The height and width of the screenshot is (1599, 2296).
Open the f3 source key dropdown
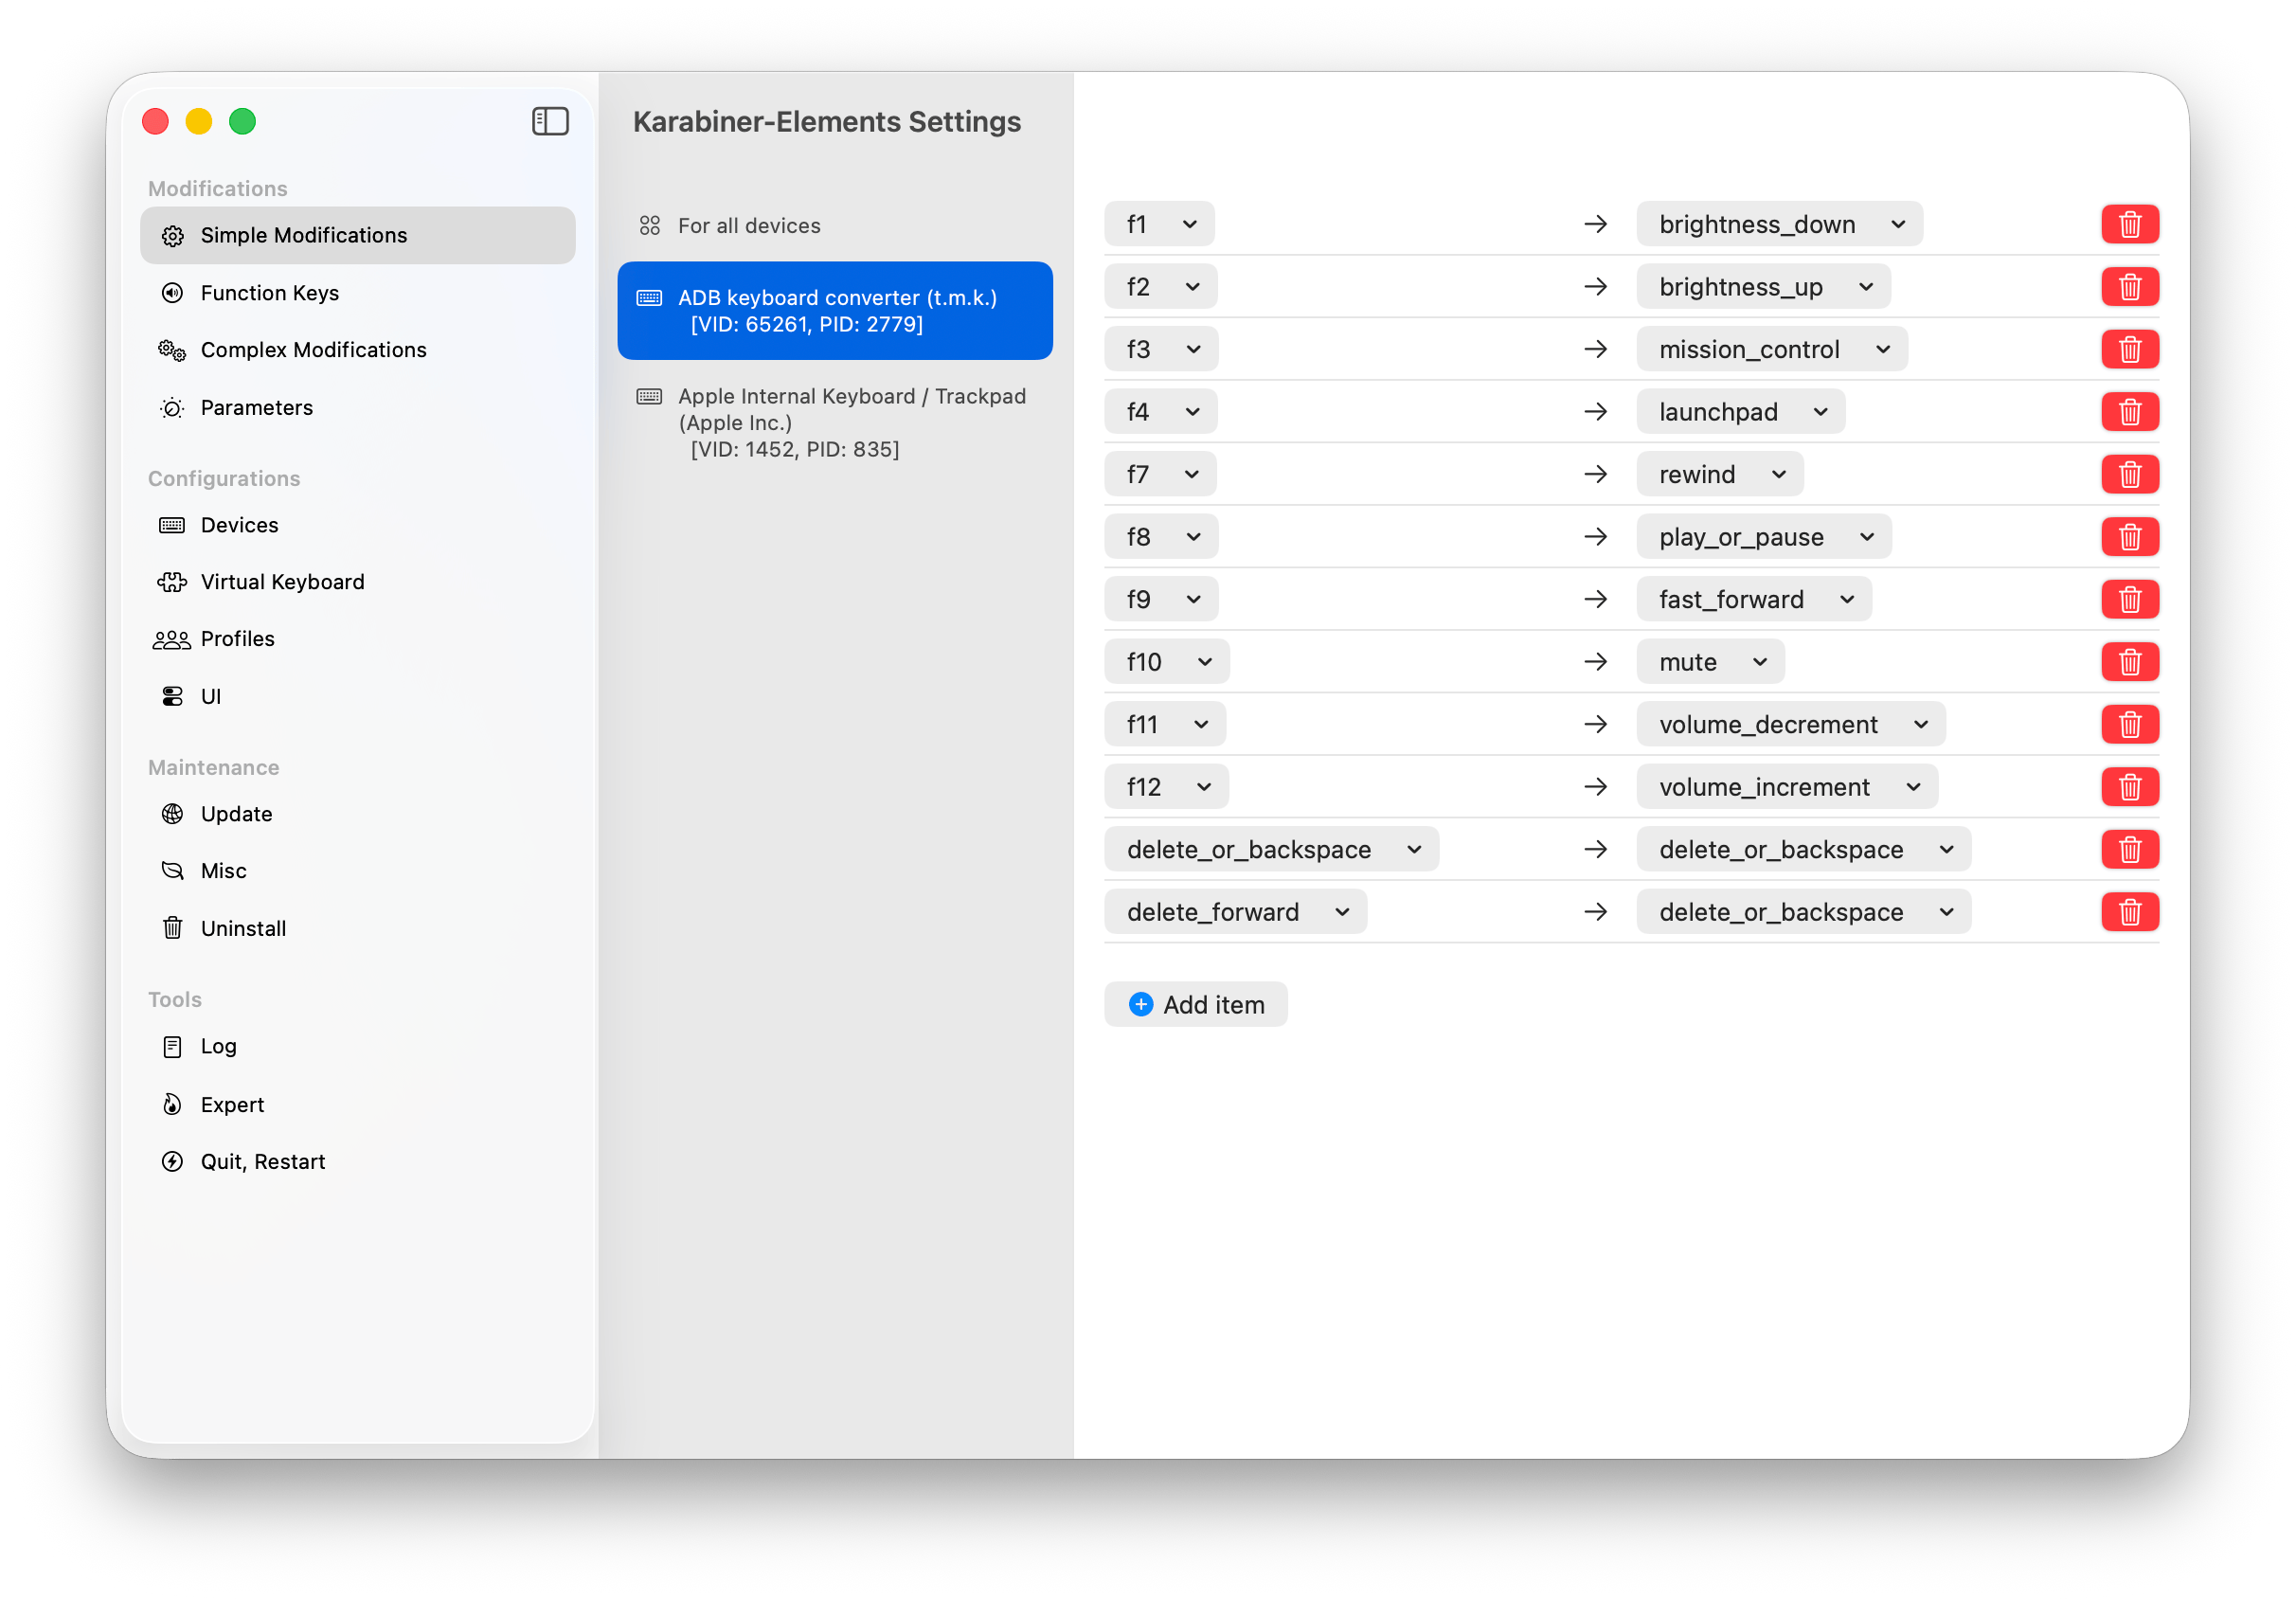[x=1160, y=349]
